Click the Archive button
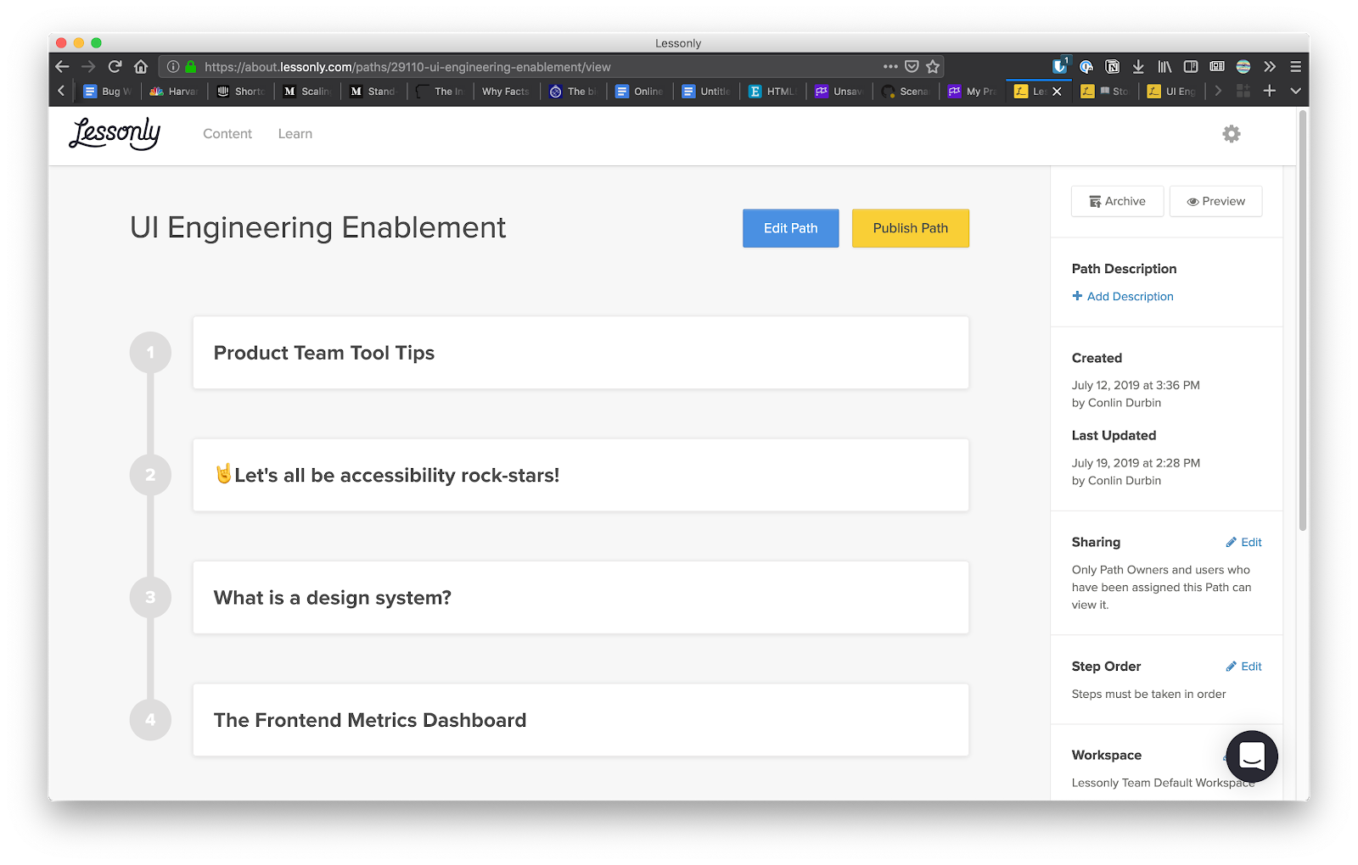 pyautogui.click(x=1117, y=201)
